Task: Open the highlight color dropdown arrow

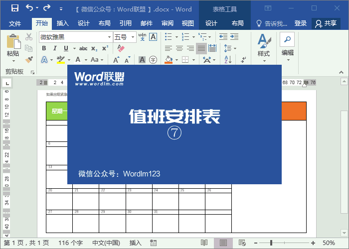Action: [69, 60]
